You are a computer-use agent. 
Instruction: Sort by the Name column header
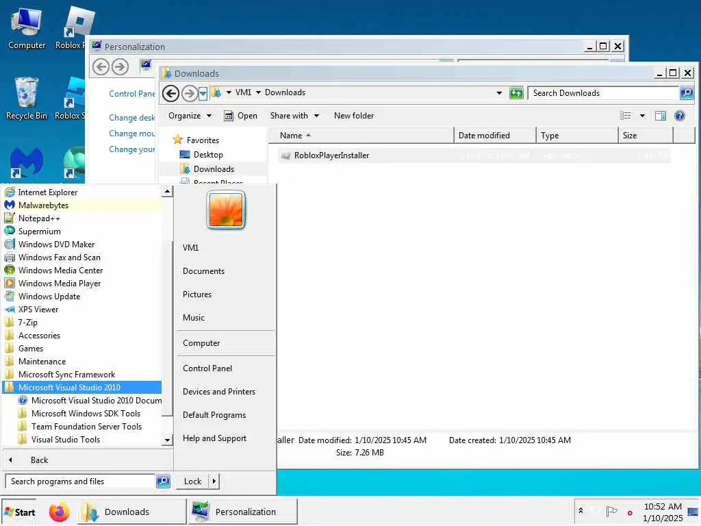pyautogui.click(x=361, y=135)
